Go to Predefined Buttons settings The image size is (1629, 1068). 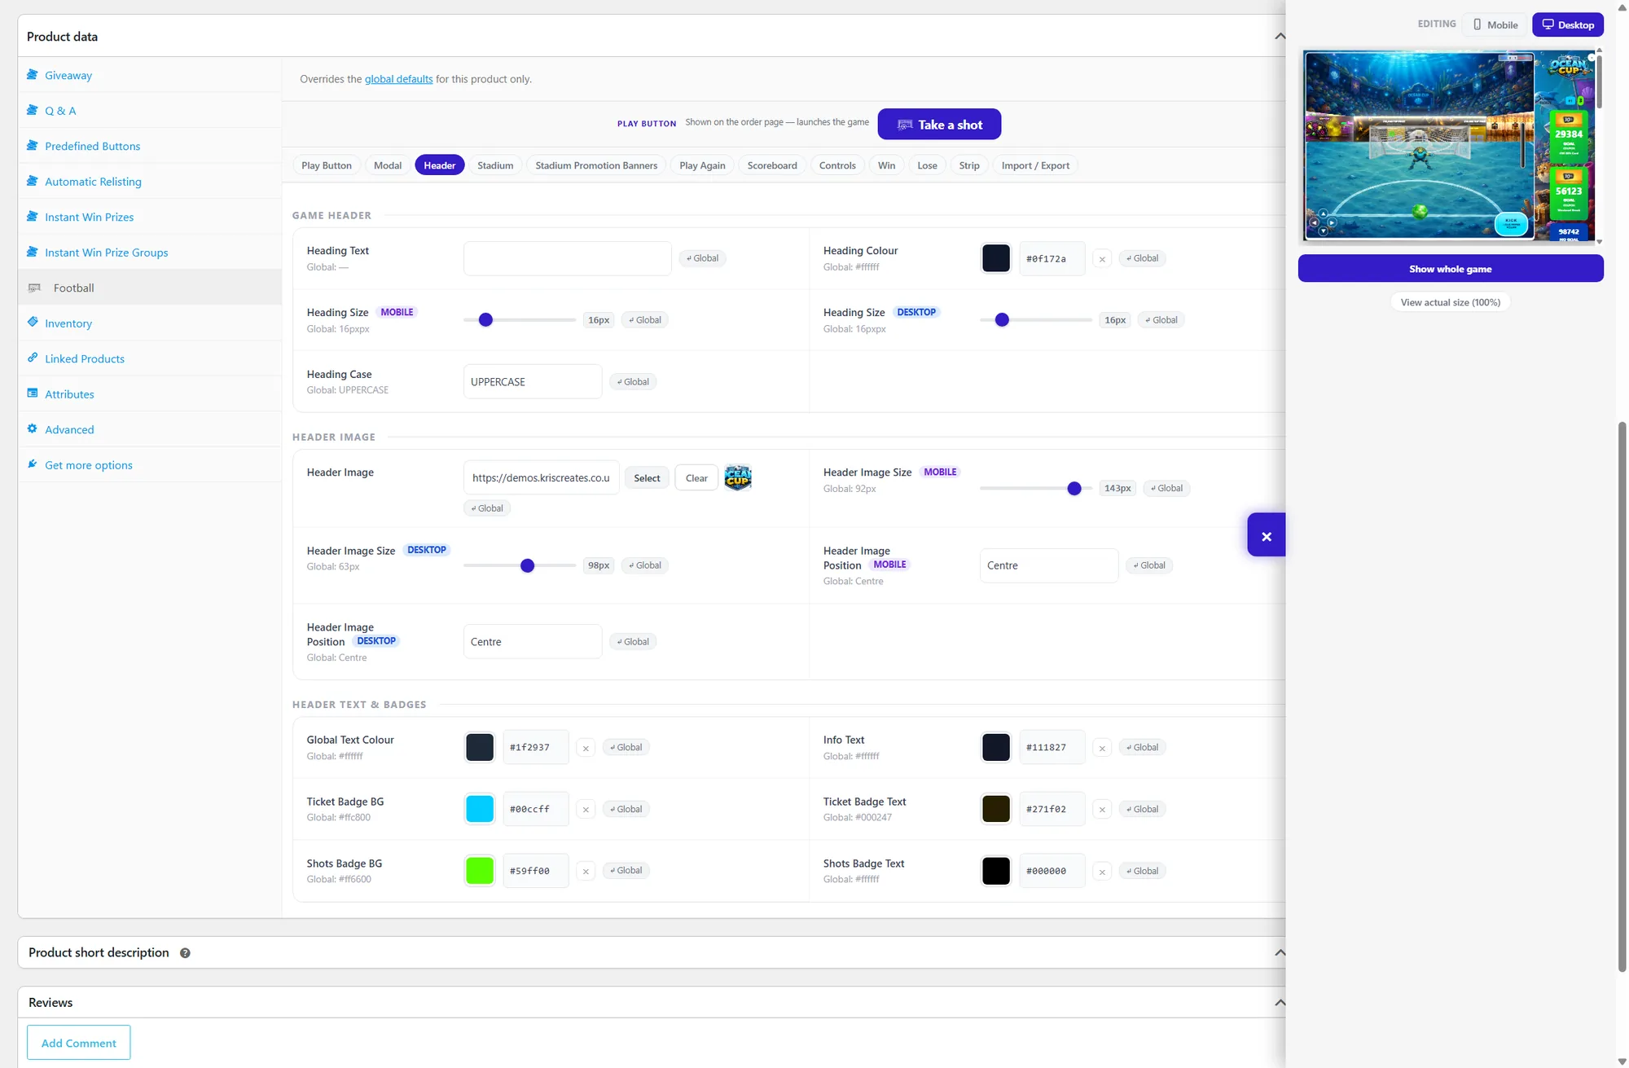[x=92, y=146]
